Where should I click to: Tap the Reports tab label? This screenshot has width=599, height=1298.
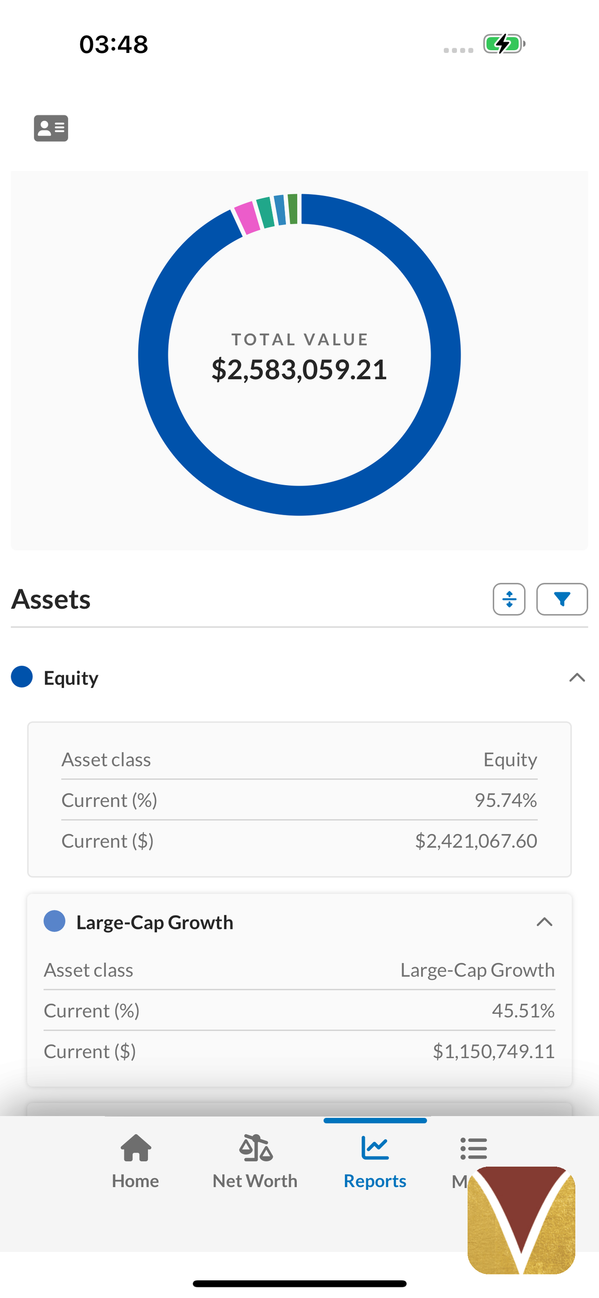[x=375, y=1181]
